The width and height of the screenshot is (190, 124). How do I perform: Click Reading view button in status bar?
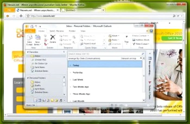(116, 105)
